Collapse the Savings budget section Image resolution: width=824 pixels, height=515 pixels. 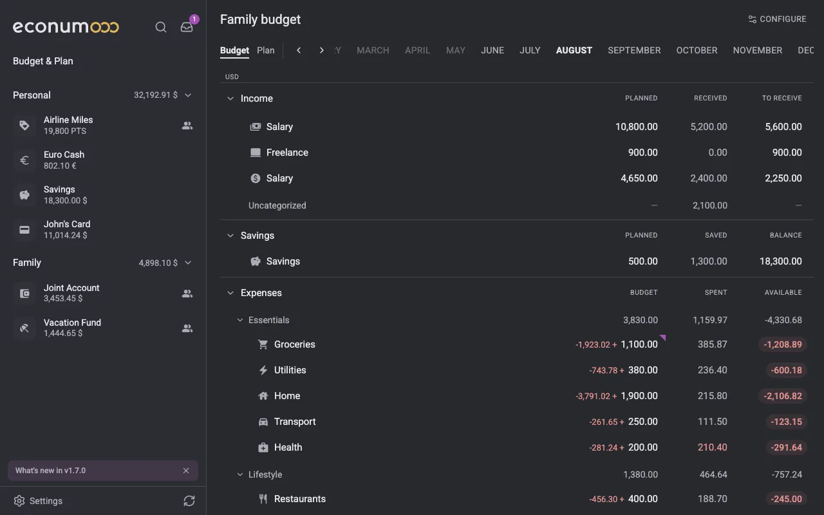point(230,236)
